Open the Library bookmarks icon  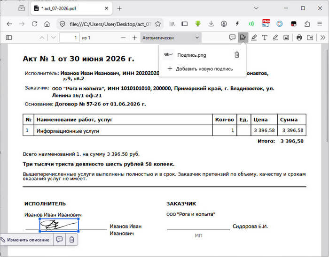pos(172,24)
